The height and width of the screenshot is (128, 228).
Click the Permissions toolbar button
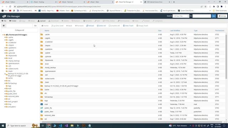[124, 21]
